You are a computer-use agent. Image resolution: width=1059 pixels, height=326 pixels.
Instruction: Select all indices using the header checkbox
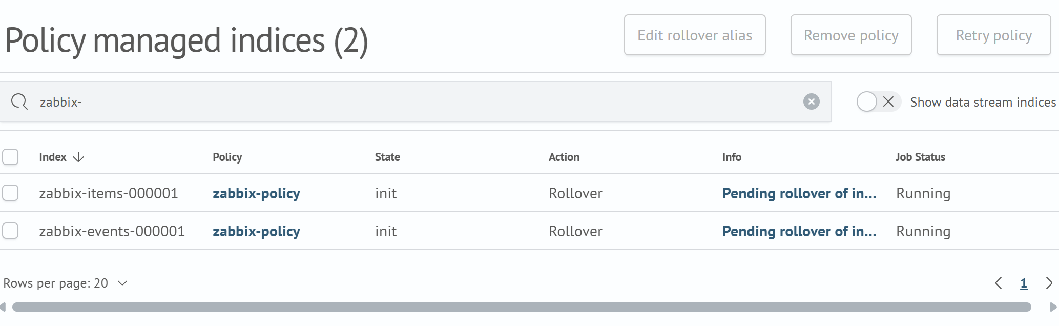tap(11, 157)
